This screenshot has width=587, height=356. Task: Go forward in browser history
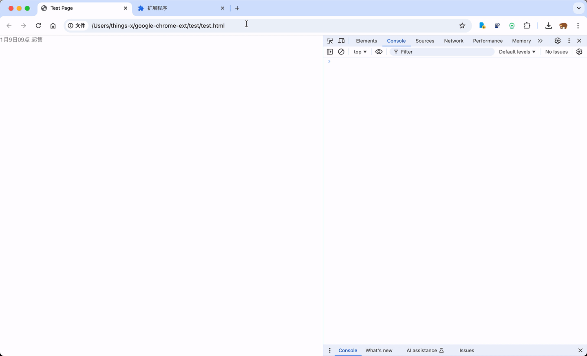tap(24, 26)
